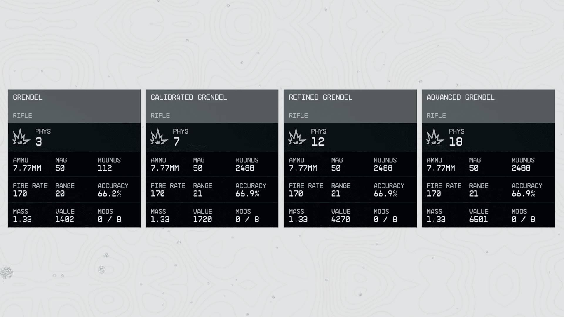This screenshot has height=317, width=564.
Task: Click PHYS 12 damage value
Action: pyautogui.click(x=318, y=142)
